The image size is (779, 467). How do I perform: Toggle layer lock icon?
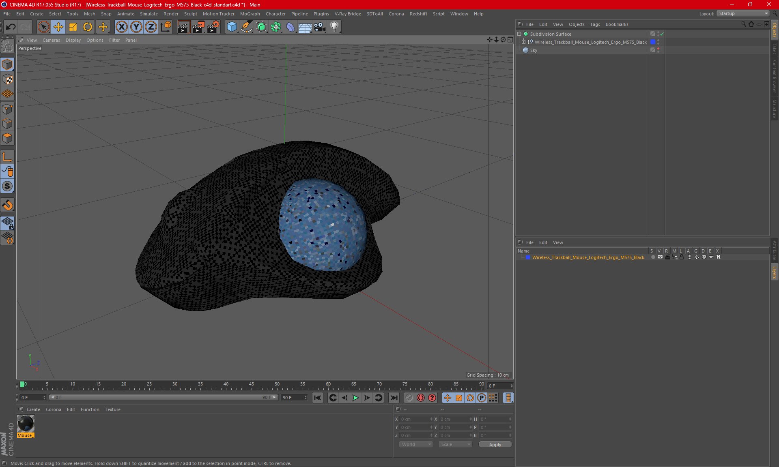[x=682, y=257]
